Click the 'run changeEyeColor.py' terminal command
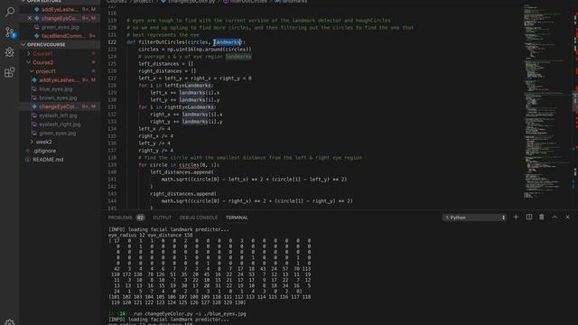The height and width of the screenshot is (325, 578). (190, 314)
